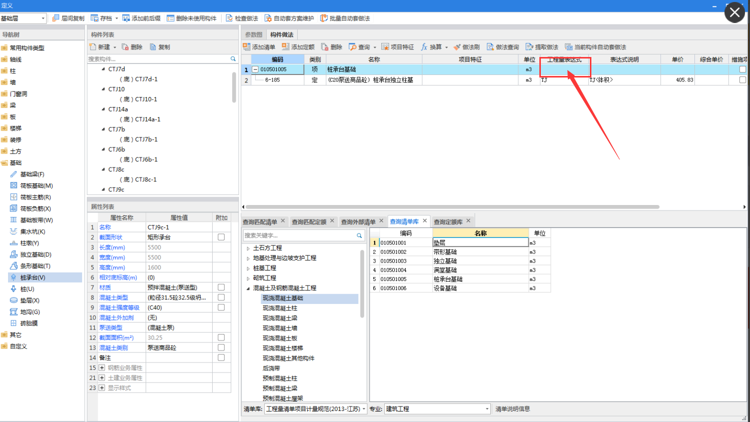Toggle 混凝土类别 附加 checkbox
The image size is (750, 422).
[x=221, y=347]
